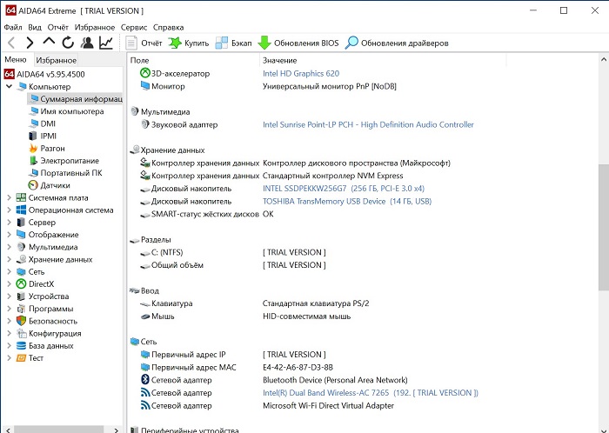Select DMI tree item
This screenshot has width=609, height=433.
pos(43,123)
